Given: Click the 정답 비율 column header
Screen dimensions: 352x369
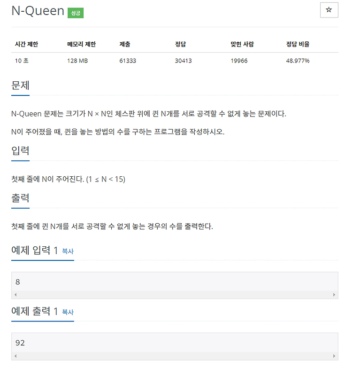Looking at the screenshot, I should click(298, 44).
